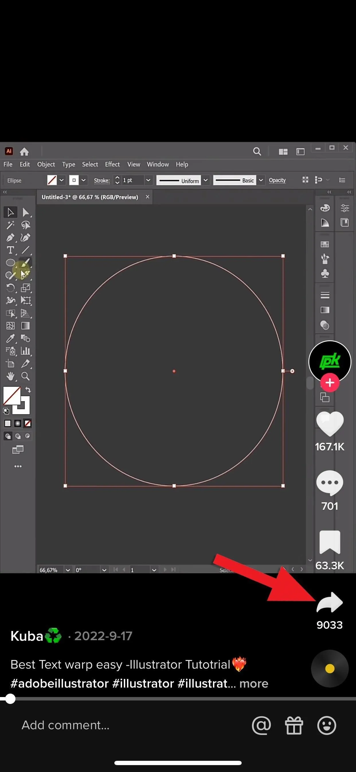Select the Eyedropper tool
Image resolution: width=356 pixels, height=772 pixels.
pos(11,338)
